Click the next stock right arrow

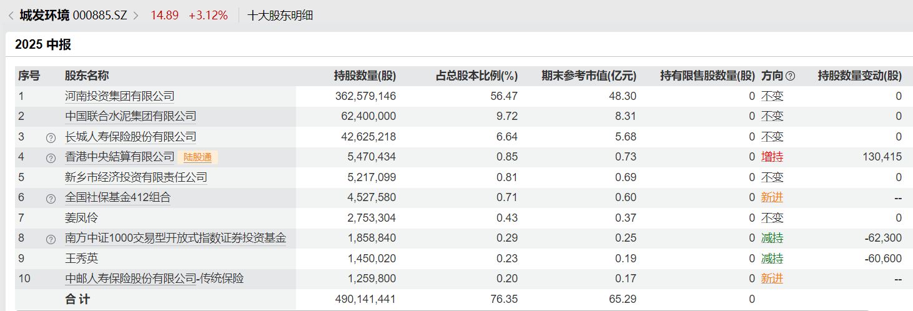click(x=136, y=16)
